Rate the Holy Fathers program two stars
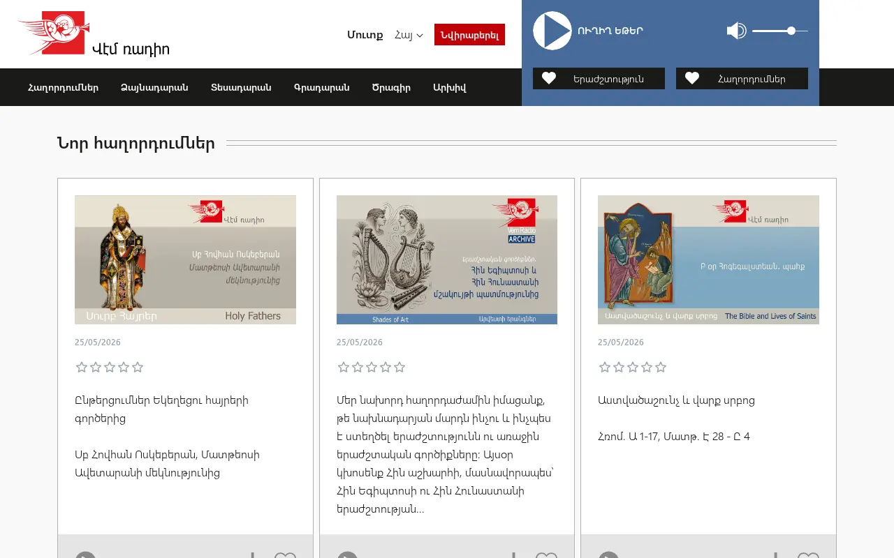Screen dimensions: 894x558 click(x=96, y=367)
